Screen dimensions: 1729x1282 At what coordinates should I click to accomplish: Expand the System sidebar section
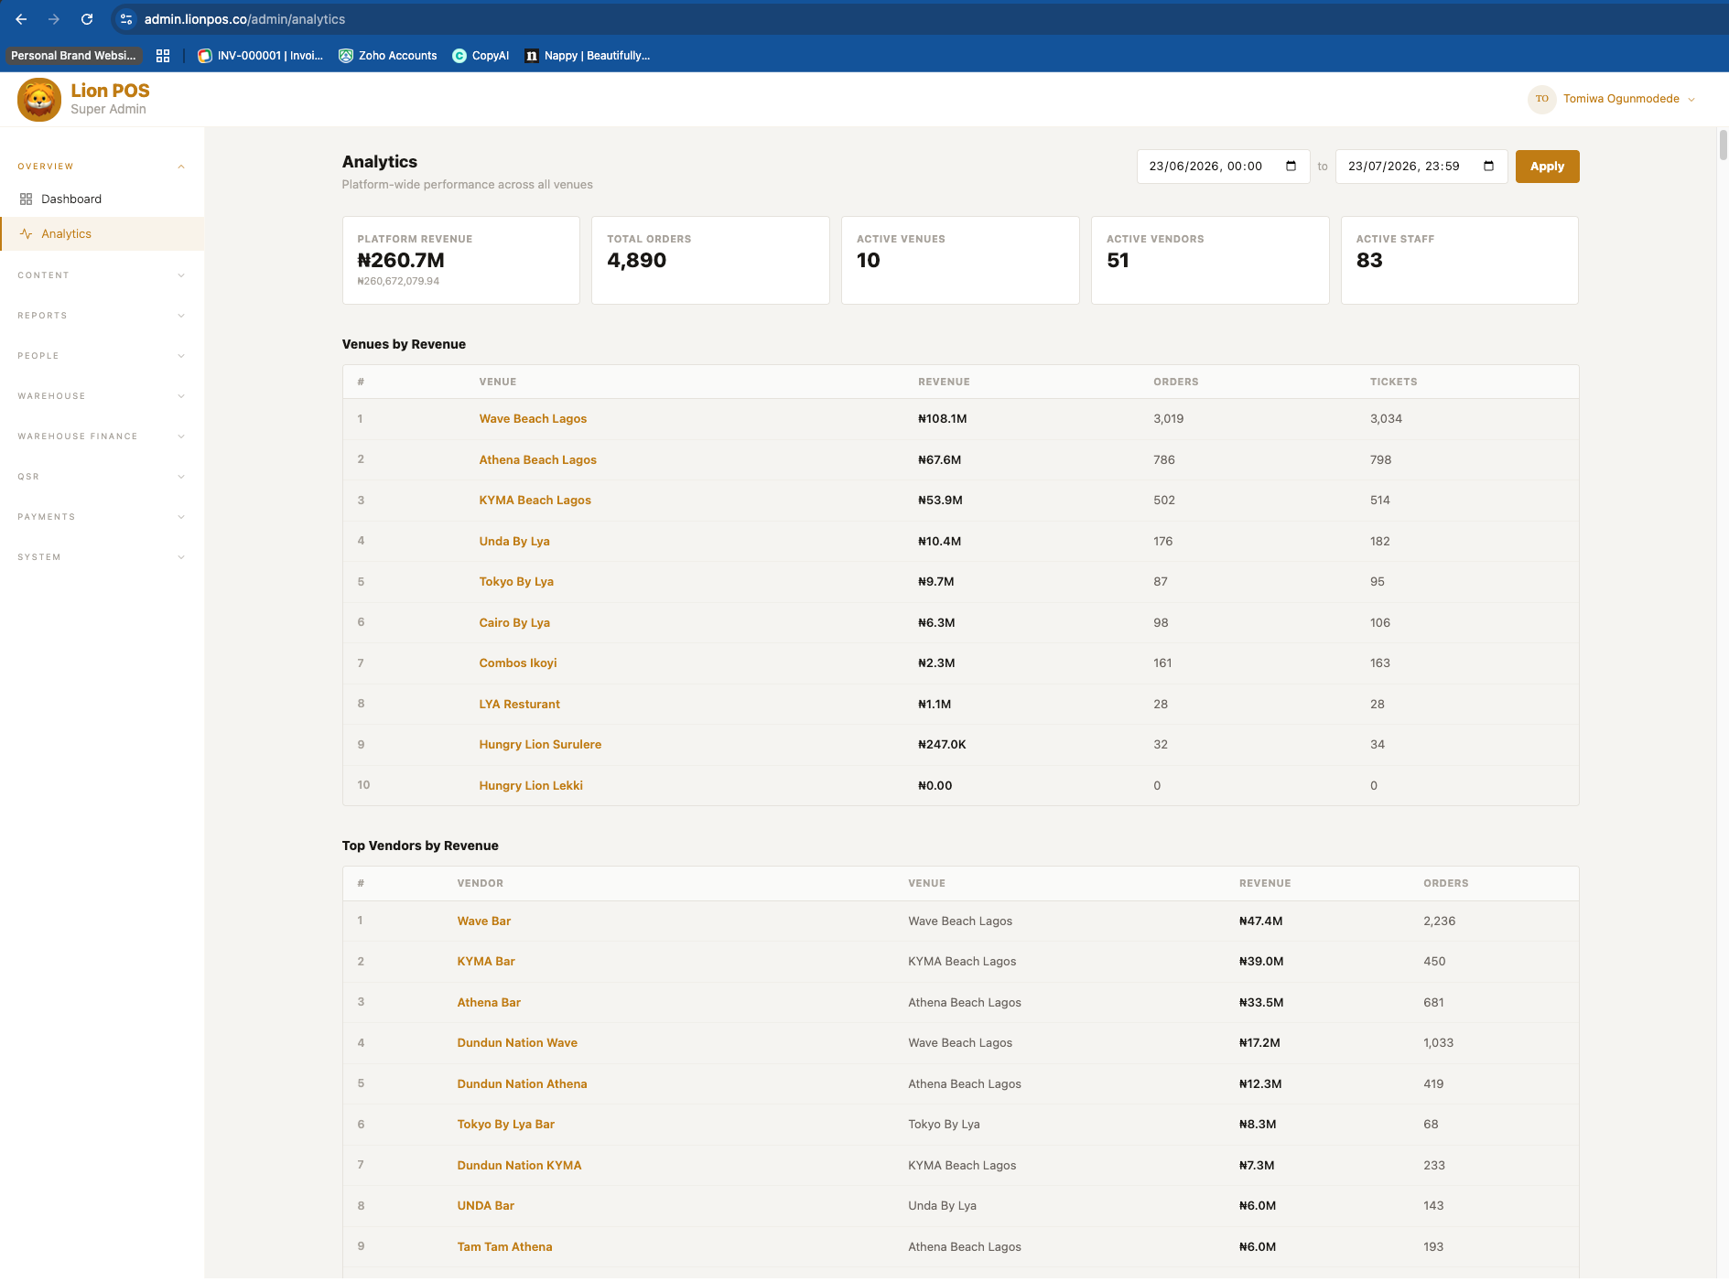tap(102, 557)
